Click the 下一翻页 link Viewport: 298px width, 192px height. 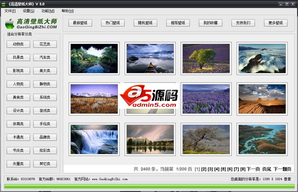tap(282, 169)
